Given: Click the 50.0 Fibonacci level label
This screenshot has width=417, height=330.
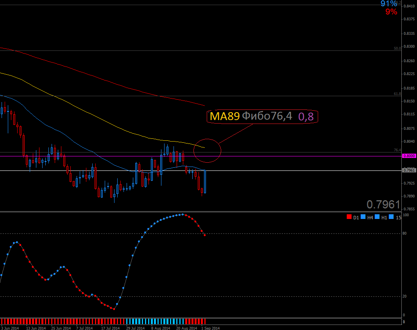Looking at the screenshot, I should 397,48.
